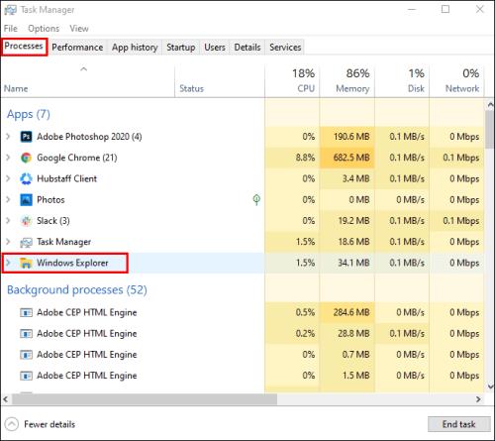Expand the Slack process group
The width and height of the screenshot is (495, 441).
tap(8, 221)
